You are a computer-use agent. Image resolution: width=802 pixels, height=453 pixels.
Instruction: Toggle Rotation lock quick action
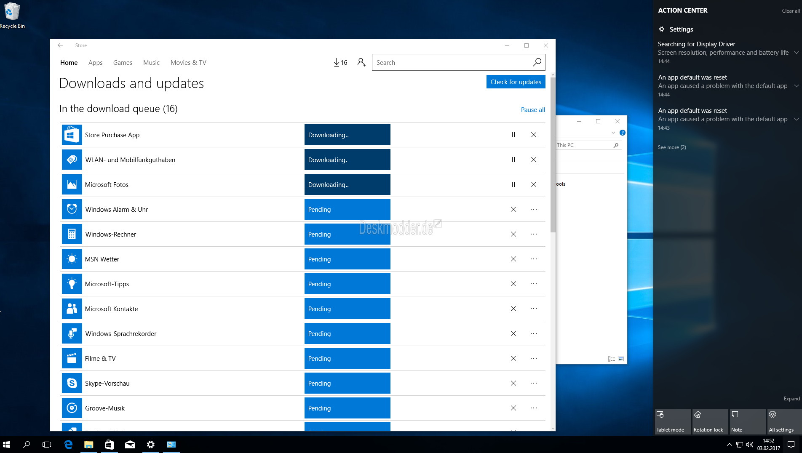[710, 421]
